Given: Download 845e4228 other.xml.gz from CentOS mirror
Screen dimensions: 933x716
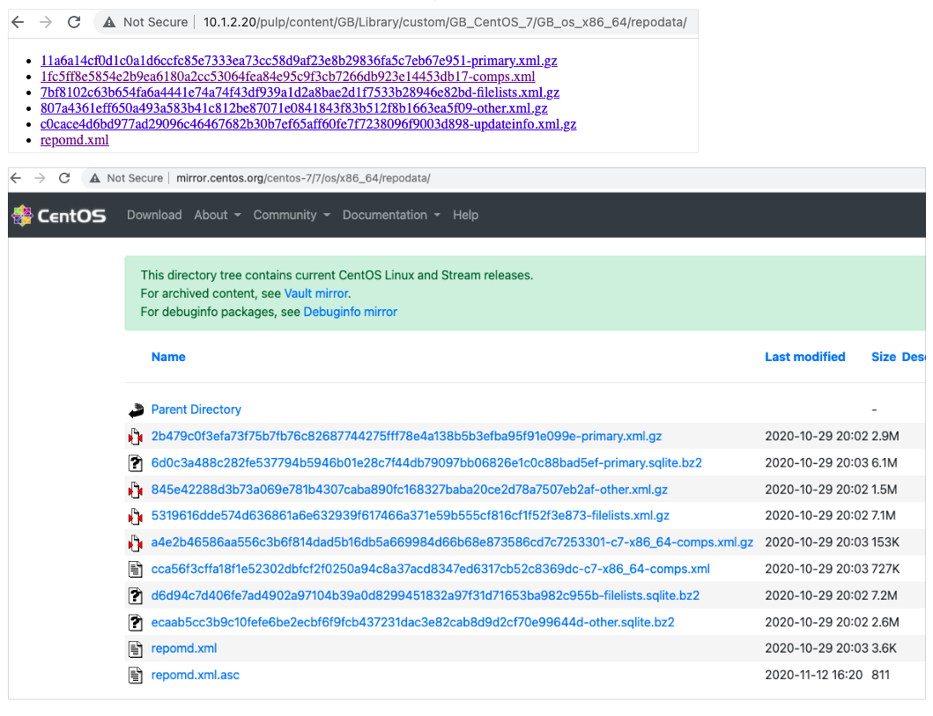Looking at the screenshot, I should click(x=410, y=490).
